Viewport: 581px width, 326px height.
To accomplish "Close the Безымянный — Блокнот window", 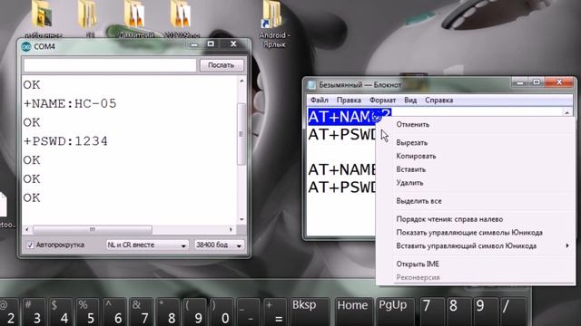I will [x=559, y=82].
